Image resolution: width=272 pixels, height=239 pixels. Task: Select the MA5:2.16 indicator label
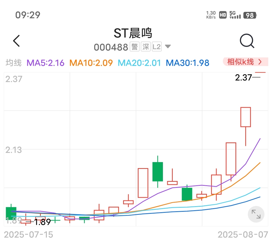45,63
